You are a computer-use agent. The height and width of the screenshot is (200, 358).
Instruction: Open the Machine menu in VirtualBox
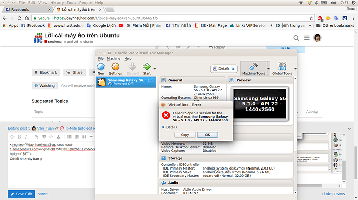114,59
